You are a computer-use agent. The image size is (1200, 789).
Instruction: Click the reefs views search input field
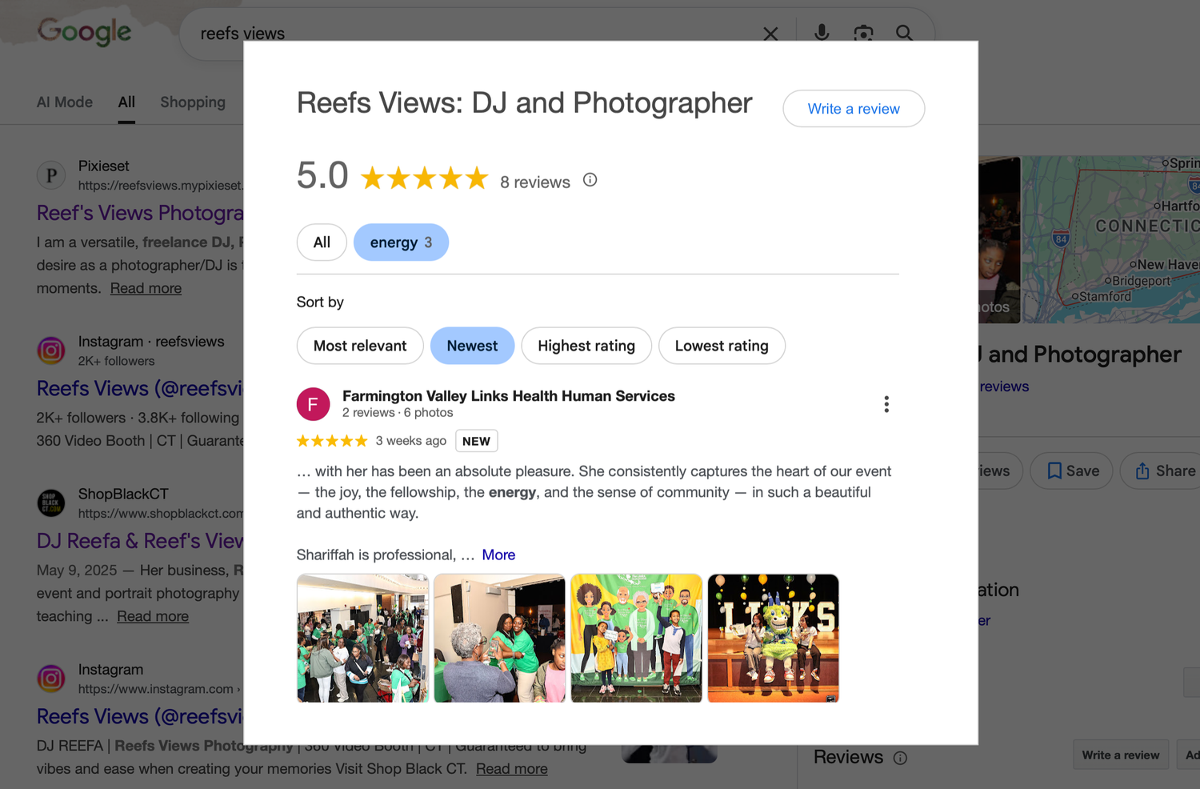pos(472,34)
